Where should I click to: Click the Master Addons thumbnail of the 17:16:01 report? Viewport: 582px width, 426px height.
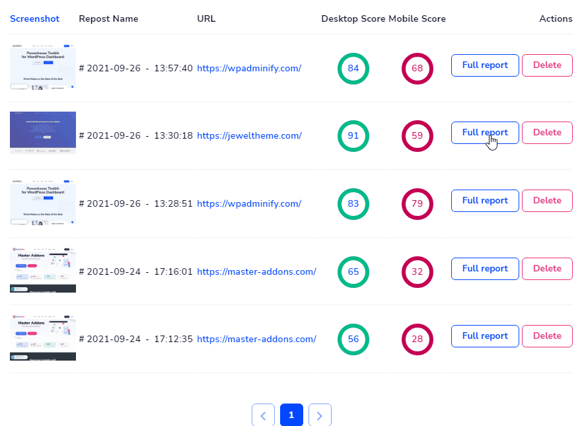43,269
